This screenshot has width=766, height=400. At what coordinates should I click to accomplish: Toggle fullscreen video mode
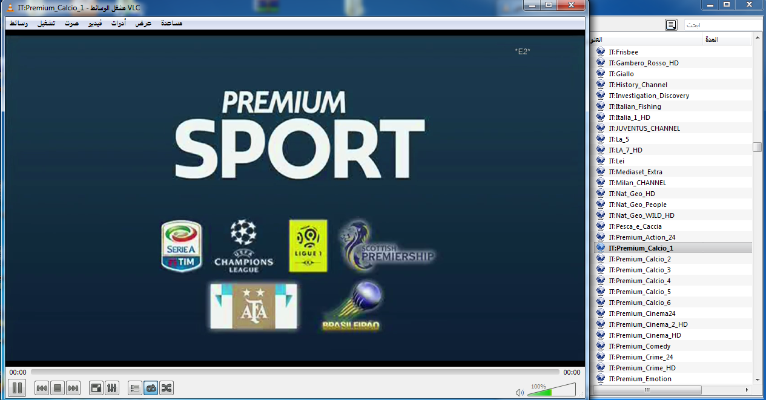click(x=96, y=388)
